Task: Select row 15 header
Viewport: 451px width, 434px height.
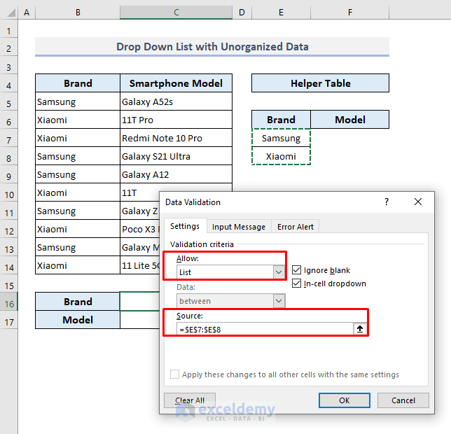Action: point(9,286)
